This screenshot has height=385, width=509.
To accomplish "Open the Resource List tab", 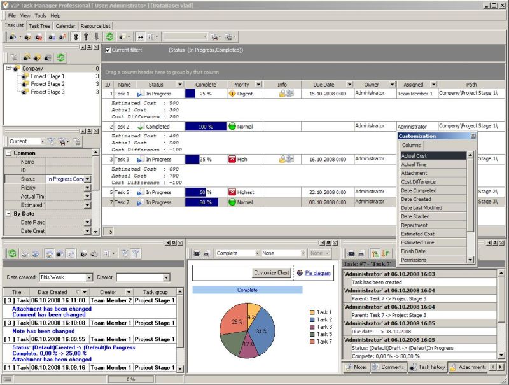I will (95, 26).
